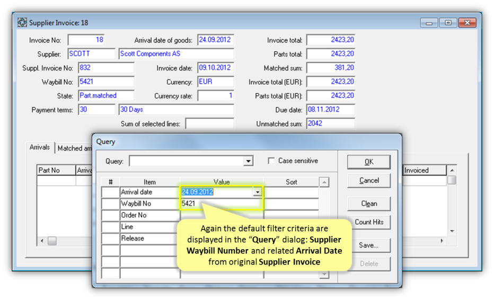Click the Invoice date field
The width and height of the screenshot is (494, 300).
(x=215, y=68)
